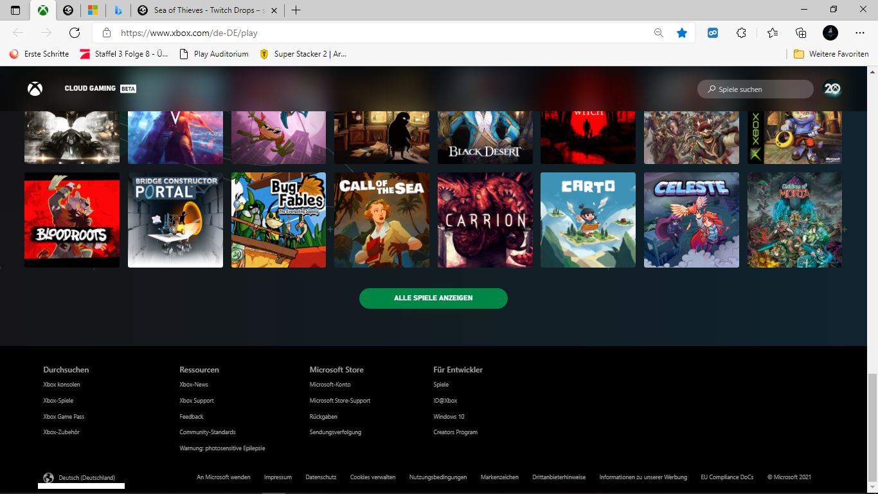Open the Black Desert game tile
Image resolution: width=878 pixels, height=494 pixels.
pyautogui.click(x=485, y=138)
